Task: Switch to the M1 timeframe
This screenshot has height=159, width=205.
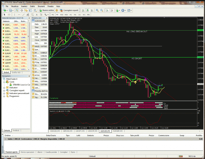Action: click(x=53, y=15)
